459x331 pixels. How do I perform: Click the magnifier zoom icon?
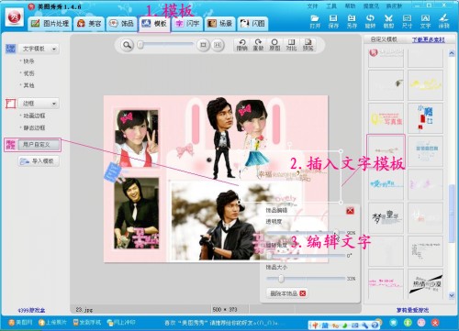pyautogui.click(x=127, y=45)
